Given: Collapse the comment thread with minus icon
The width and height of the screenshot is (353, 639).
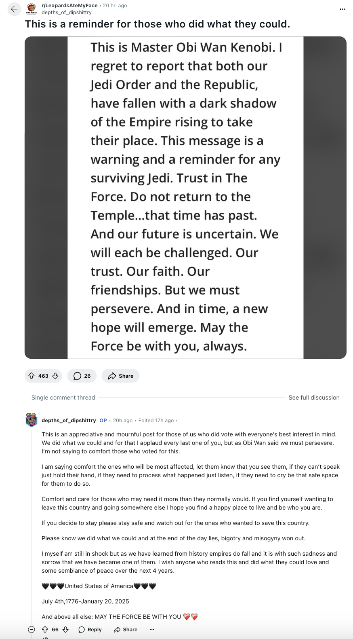Looking at the screenshot, I should pos(32,629).
